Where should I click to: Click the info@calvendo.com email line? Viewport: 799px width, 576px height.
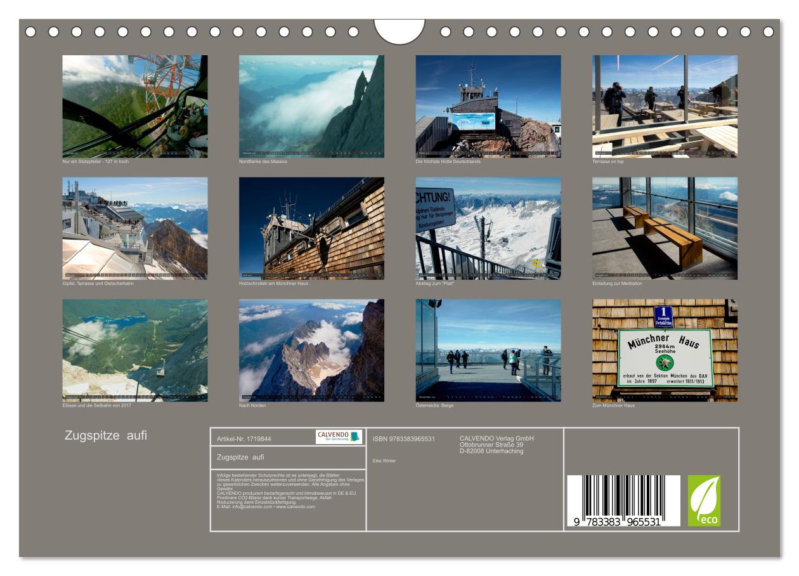click(266, 507)
